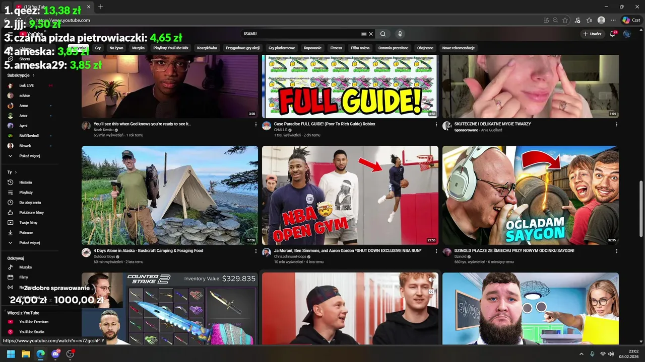Viewport: 645px width, 362px height.
Task: Open the YouTube account avatar menu
Action: pos(627,34)
